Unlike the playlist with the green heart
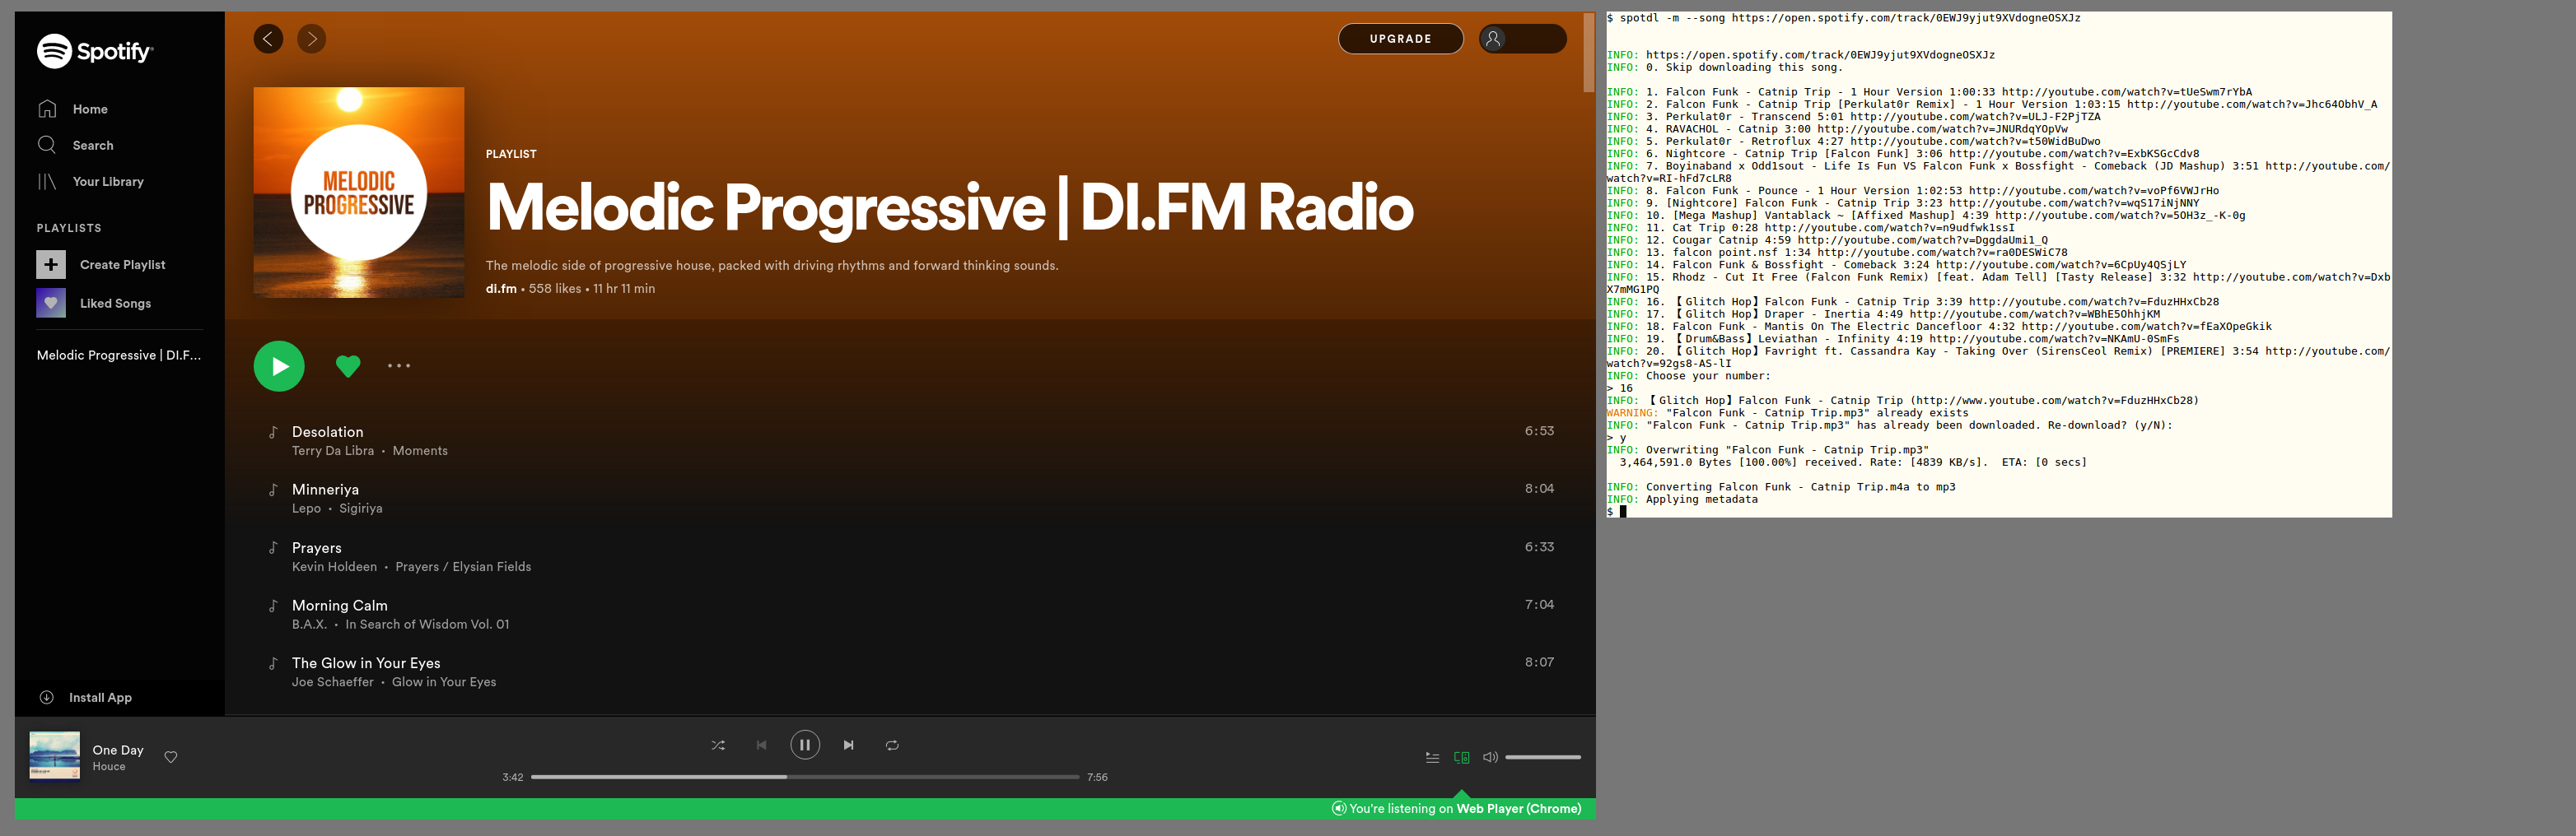This screenshot has height=836, width=2576. [x=348, y=366]
